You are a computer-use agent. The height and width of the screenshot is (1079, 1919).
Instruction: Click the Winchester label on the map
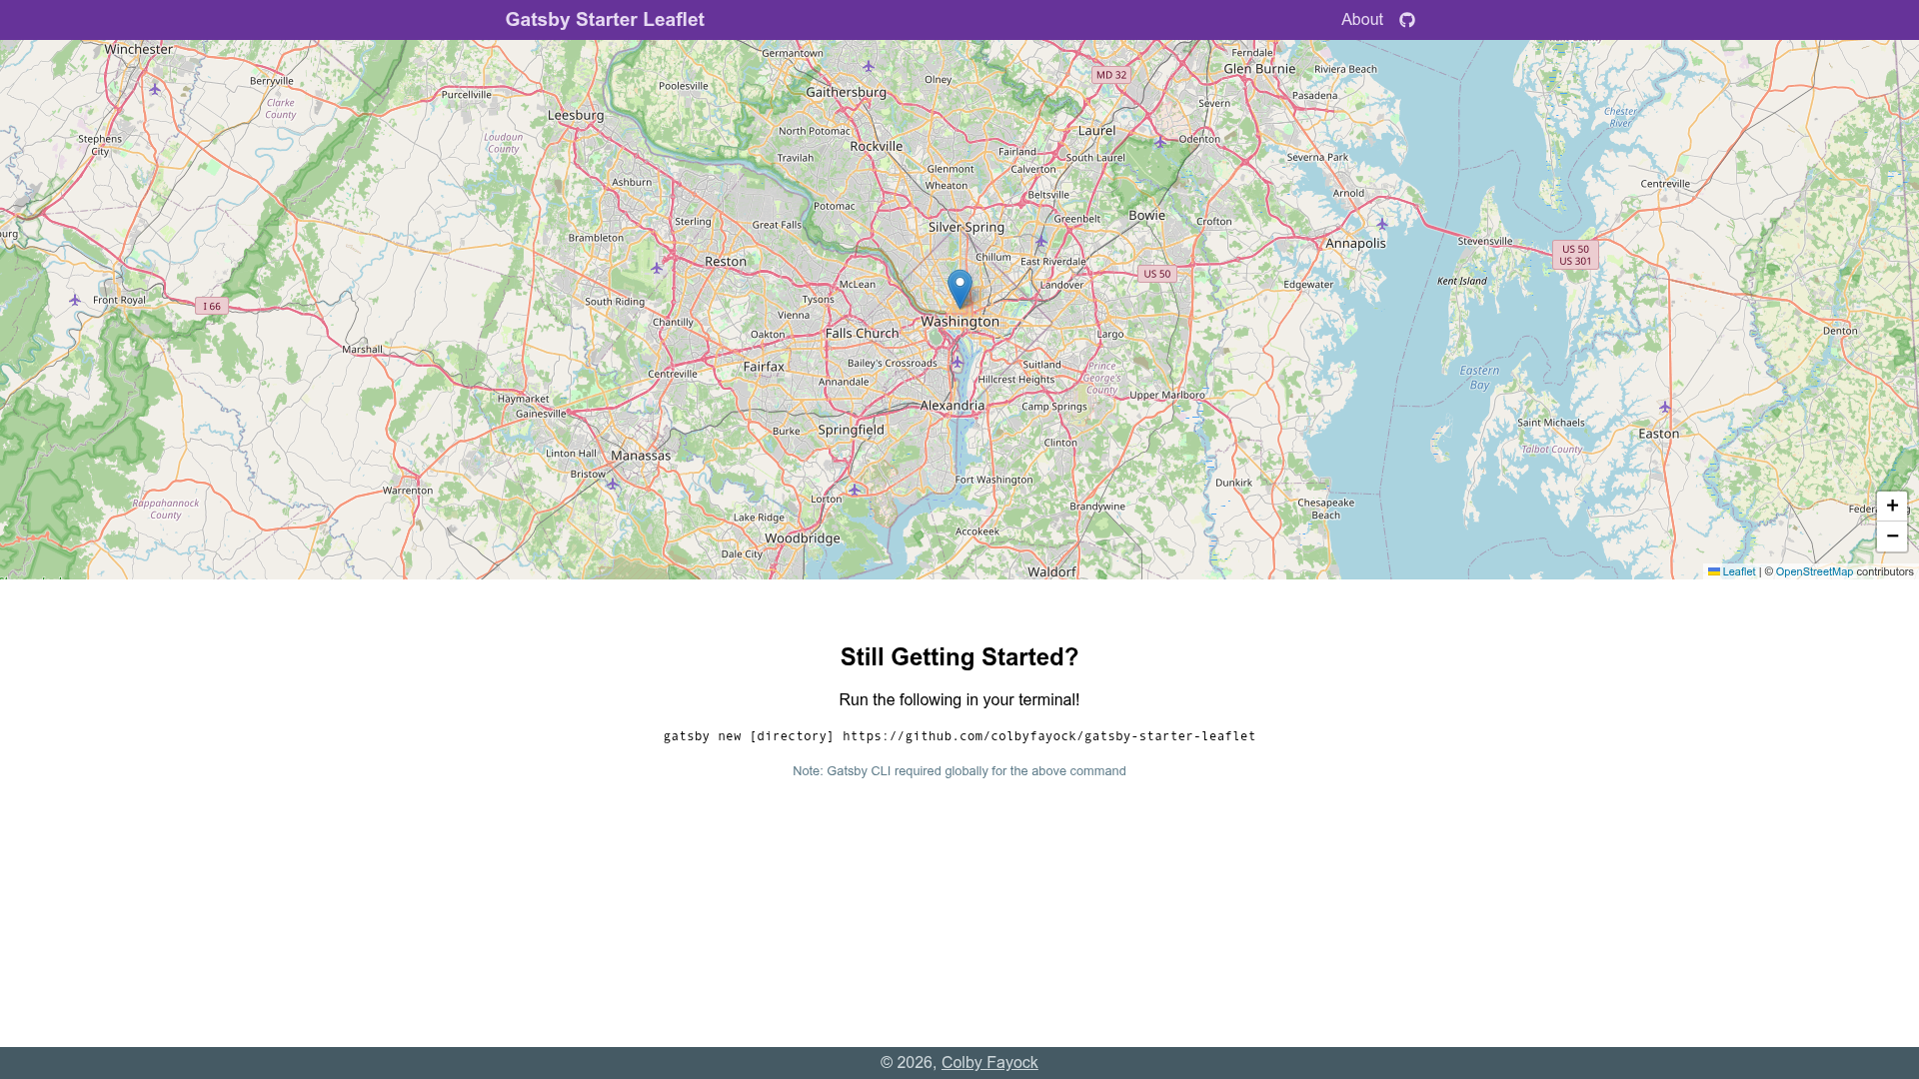click(x=139, y=49)
